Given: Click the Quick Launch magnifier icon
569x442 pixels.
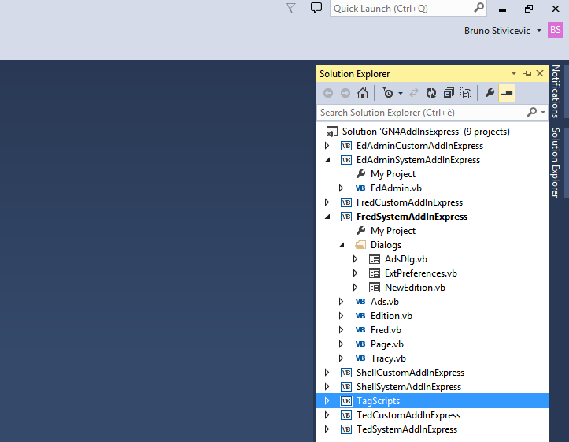Looking at the screenshot, I should pyautogui.click(x=479, y=7).
